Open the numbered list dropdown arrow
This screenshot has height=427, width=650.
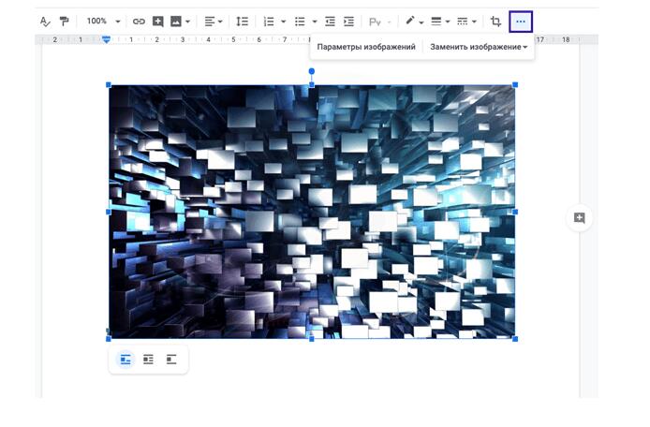pyautogui.click(x=283, y=21)
